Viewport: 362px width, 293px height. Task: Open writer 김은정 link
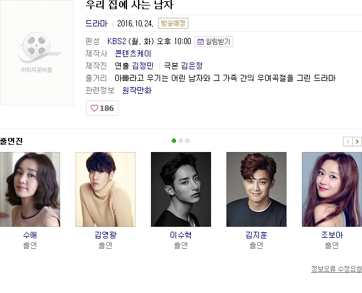pyautogui.click(x=192, y=66)
